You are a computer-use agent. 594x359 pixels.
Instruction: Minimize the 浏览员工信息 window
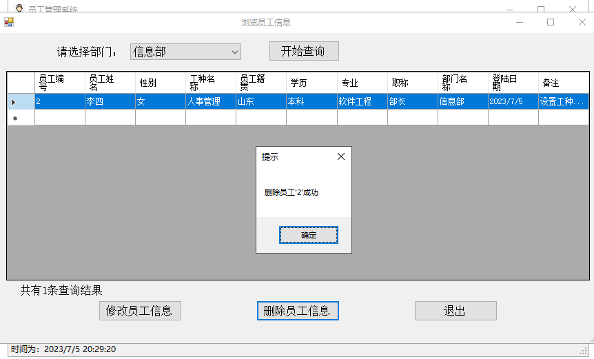click(519, 22)
